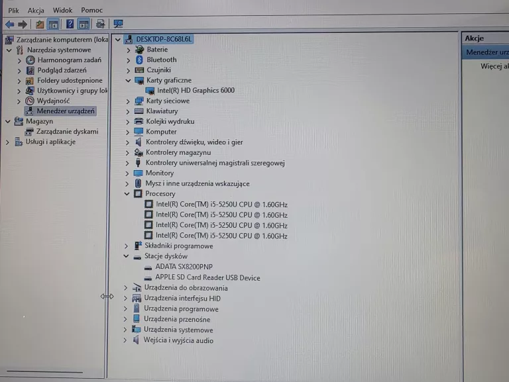Expand Podgląd zdarzeń in left tree
The width and height of the screenshot is (509, 382).
coord(19,71)
